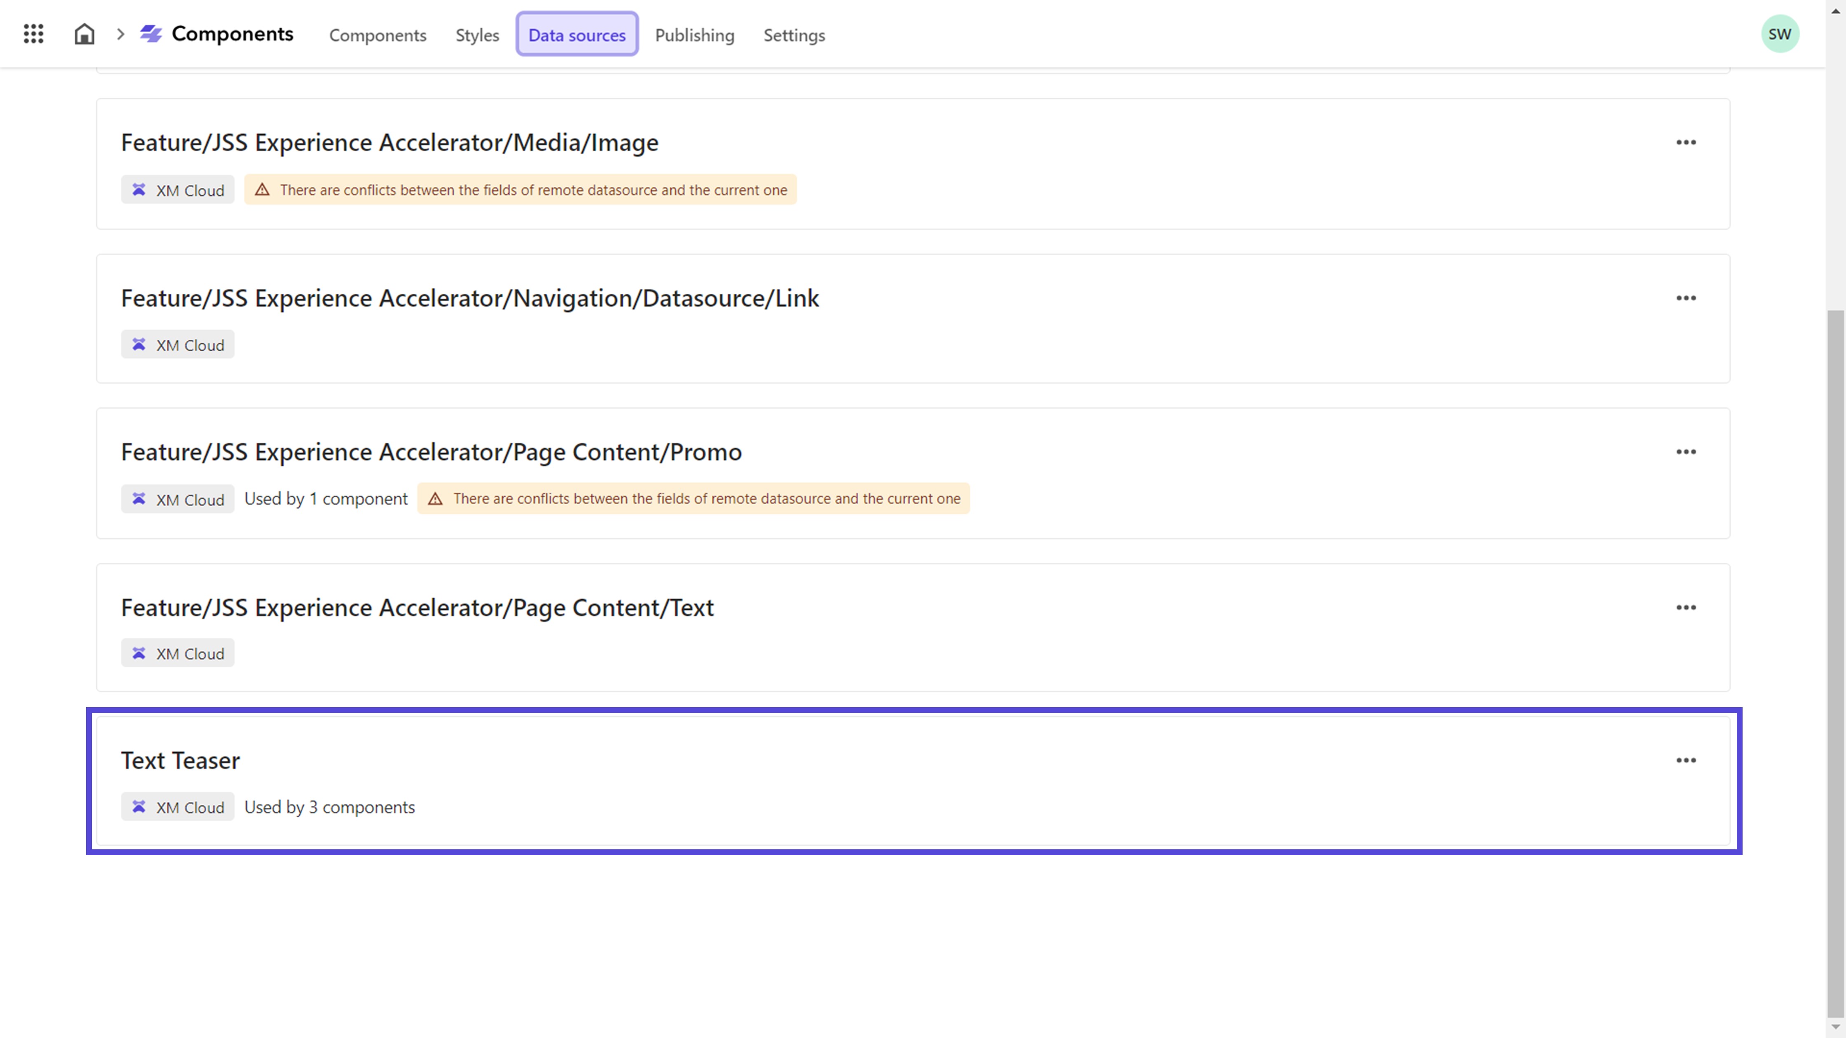
Task: Click the XM Cloud badge on Navigation/Datasource/Link
Action: point(177,345)
